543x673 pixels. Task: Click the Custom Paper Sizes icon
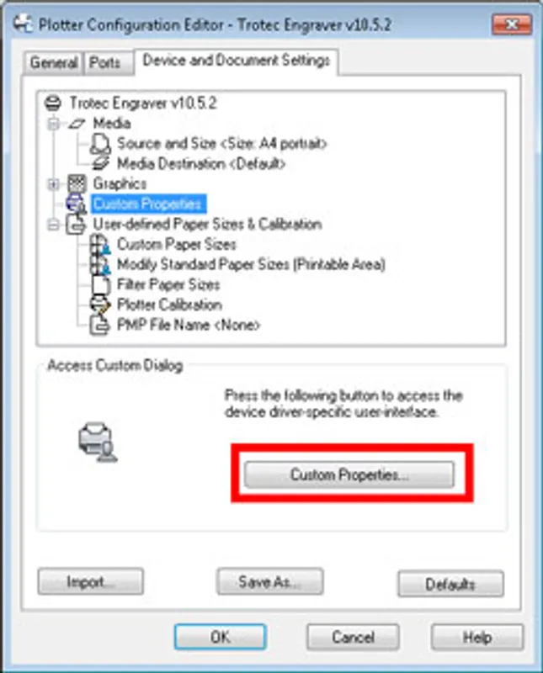pos(100,245)
